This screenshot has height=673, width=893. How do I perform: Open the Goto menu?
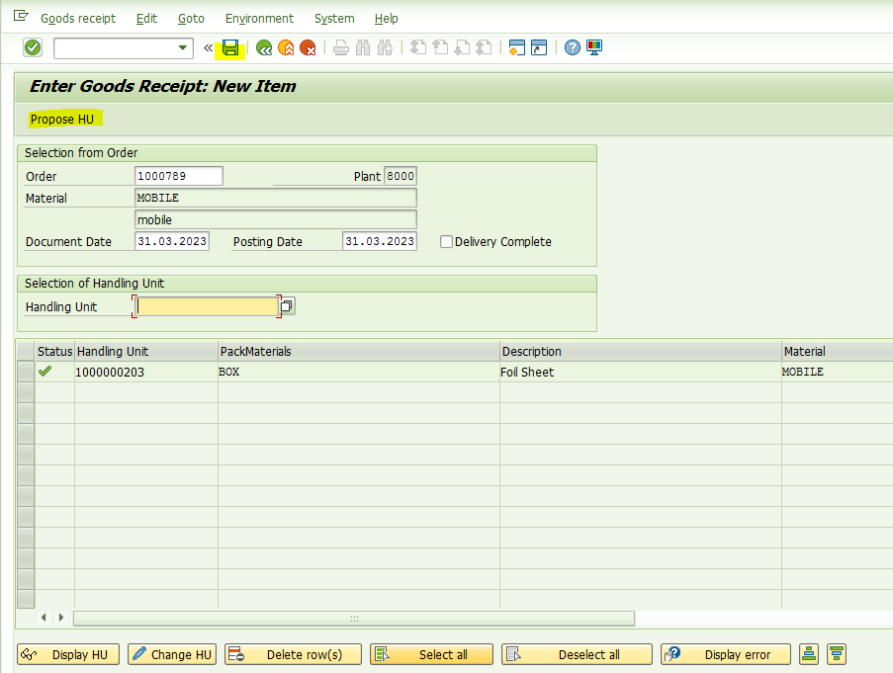[191, 18]
